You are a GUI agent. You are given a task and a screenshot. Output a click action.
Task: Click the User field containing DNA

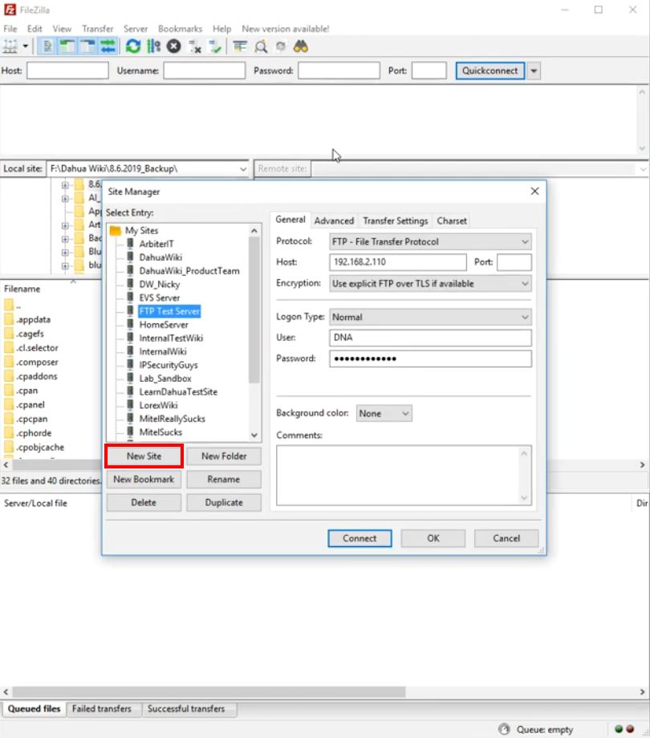click(430, 338)
